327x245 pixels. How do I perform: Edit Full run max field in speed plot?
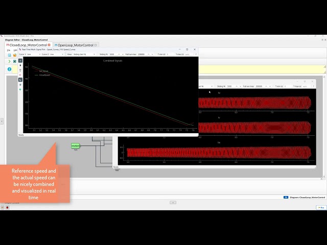(142, 54)
